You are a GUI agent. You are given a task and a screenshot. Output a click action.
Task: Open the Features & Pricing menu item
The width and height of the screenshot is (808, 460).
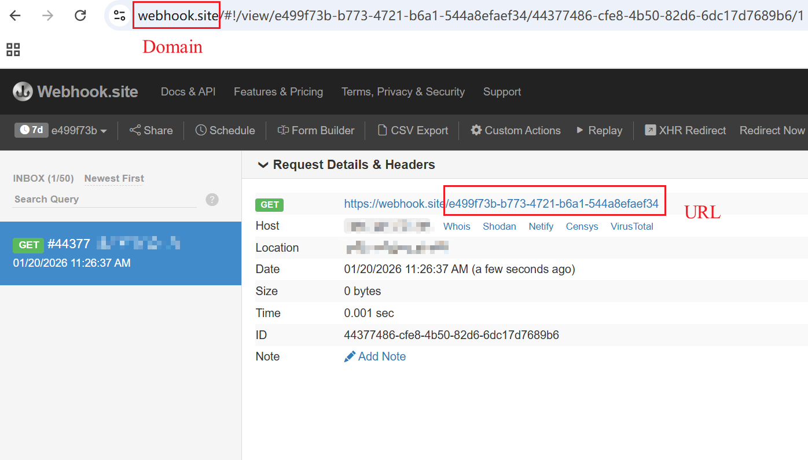pyautogui.click(x=278, y=91)
